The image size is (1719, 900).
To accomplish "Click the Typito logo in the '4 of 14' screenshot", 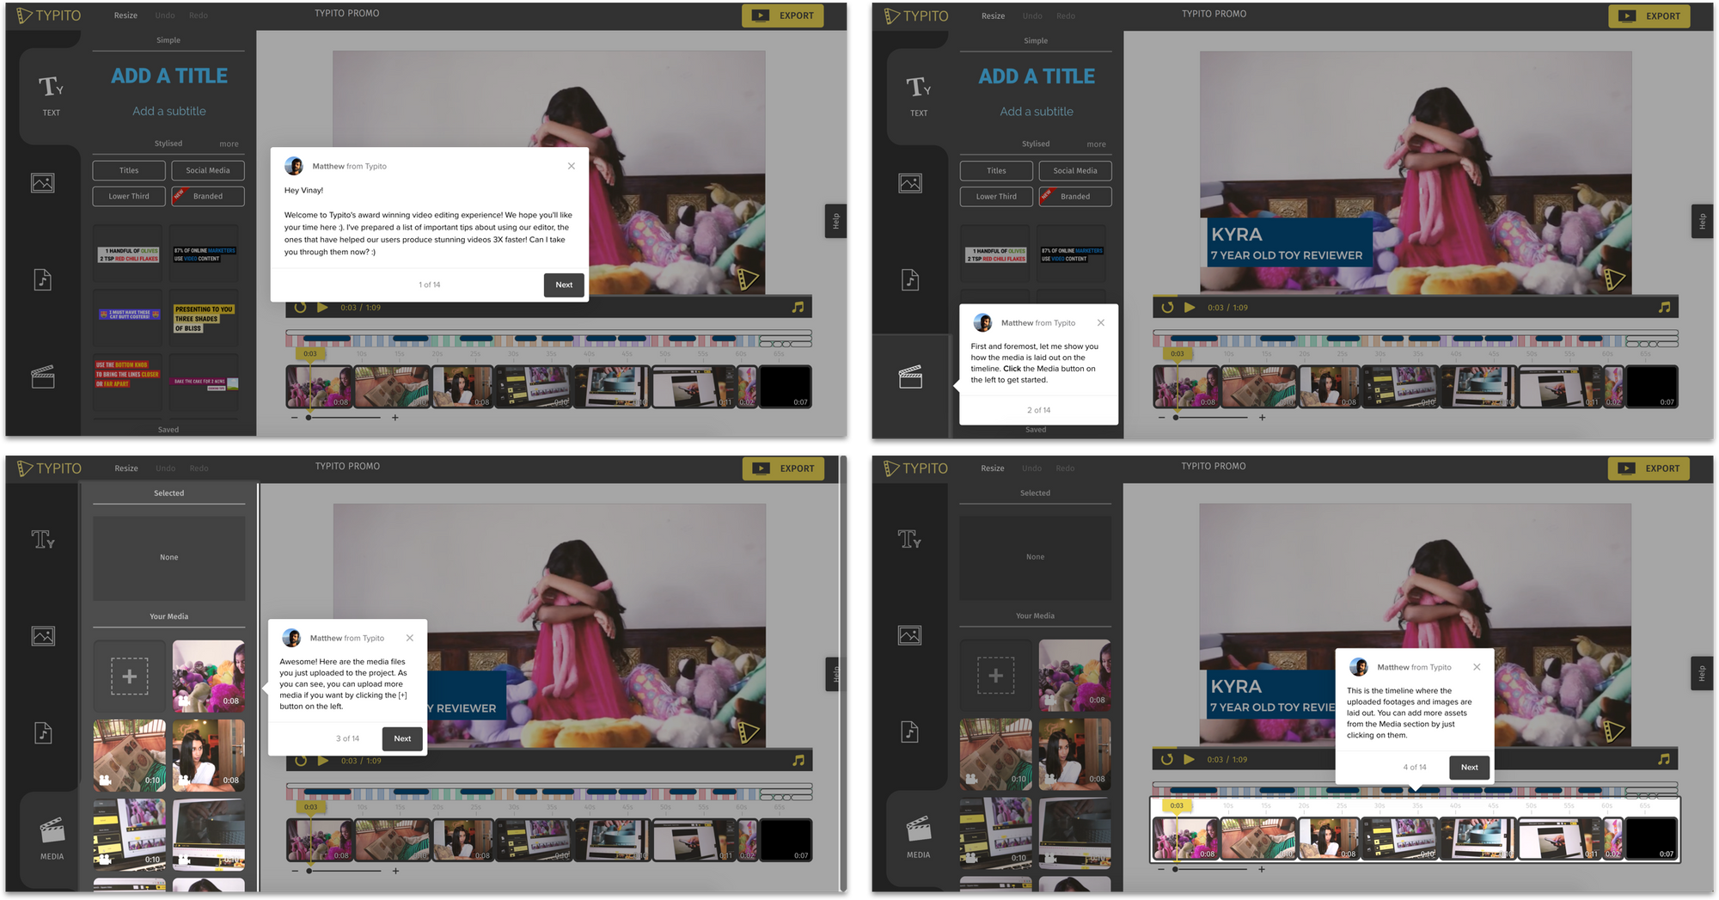I will coord(915,468).
